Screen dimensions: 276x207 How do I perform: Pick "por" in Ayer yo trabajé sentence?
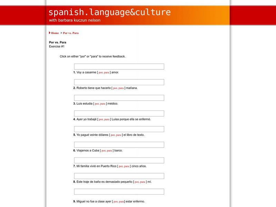(x=101, y=119)
